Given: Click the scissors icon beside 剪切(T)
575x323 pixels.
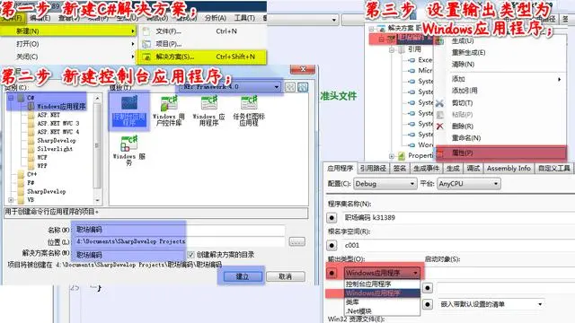Looking at the screenshot, I should click(439, 103).
